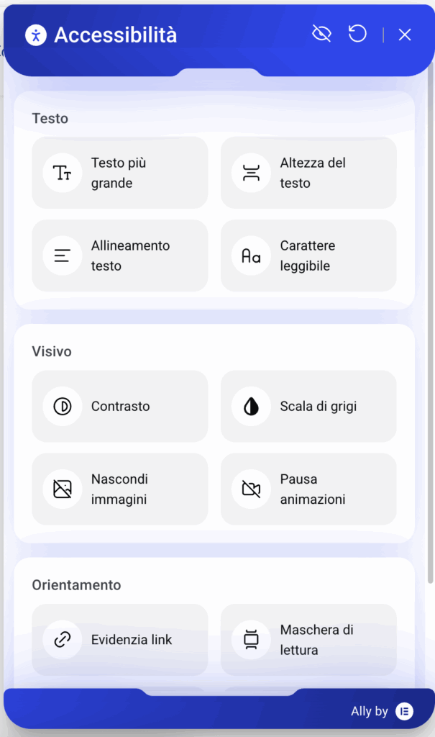Image resolution: width=435 pixels, height=737 pixels.
Task: Click the accessibility person icon in header
Action: (x=36, y=35)
